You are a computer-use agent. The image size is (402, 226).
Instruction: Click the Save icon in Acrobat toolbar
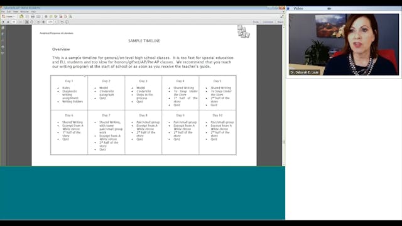coord(27,16)
